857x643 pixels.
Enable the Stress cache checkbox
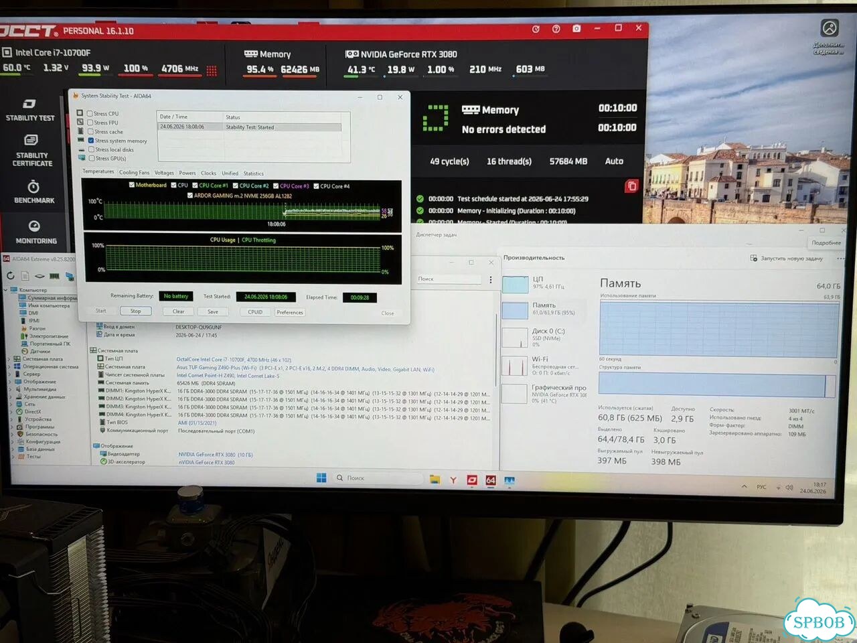pyautogui.click(x=90, y=131)
